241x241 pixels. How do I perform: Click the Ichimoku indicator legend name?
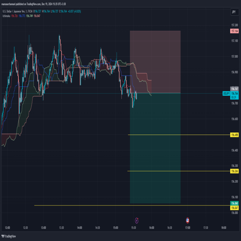tap(6, 16)
